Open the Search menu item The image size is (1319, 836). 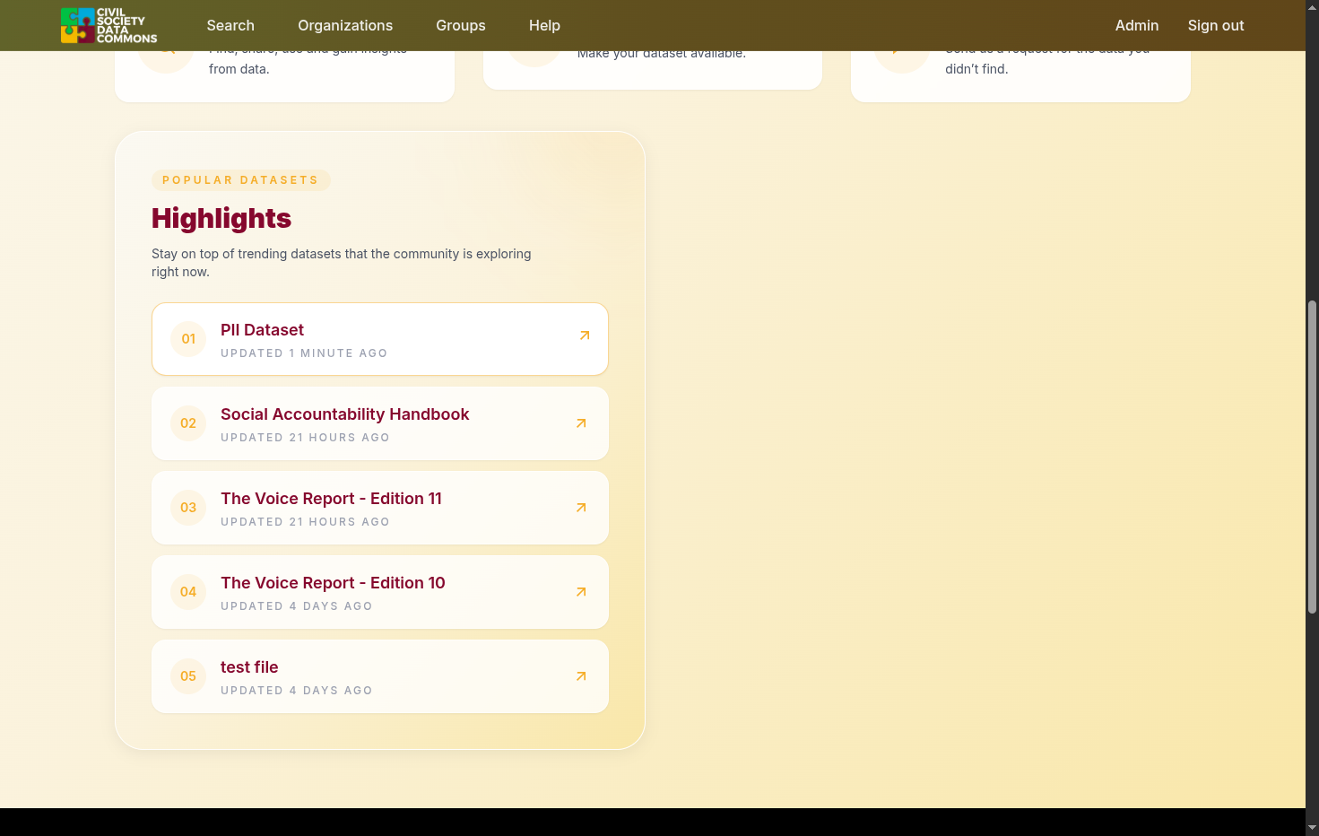point(230,25)
